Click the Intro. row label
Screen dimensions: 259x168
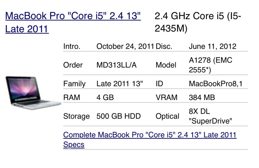pyautogui.click(x=72, y=46)
